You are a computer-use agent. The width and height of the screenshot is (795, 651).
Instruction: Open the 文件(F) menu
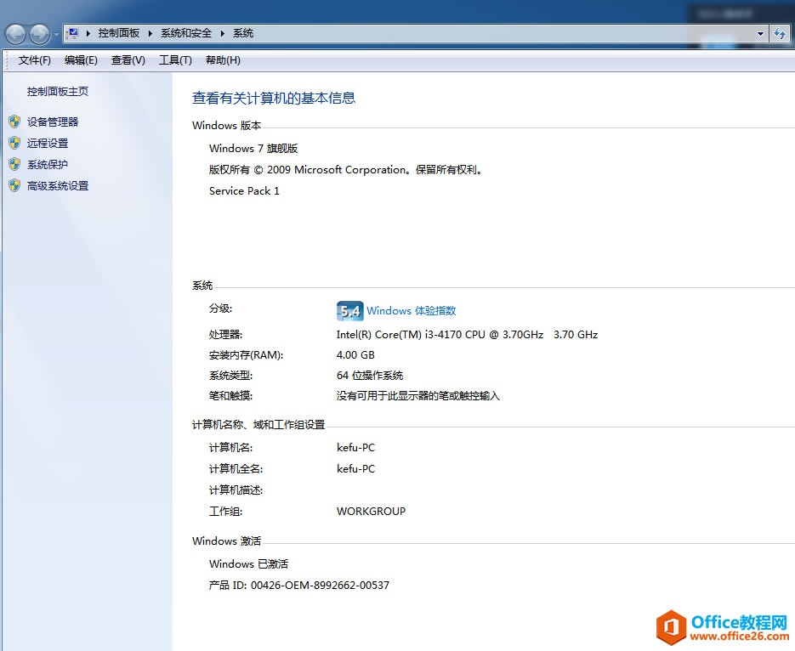35,60
